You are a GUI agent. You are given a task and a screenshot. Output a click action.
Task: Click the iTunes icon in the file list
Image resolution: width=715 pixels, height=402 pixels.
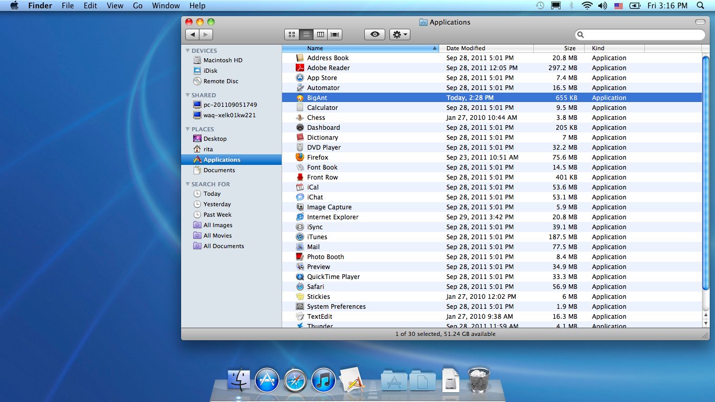300,237
